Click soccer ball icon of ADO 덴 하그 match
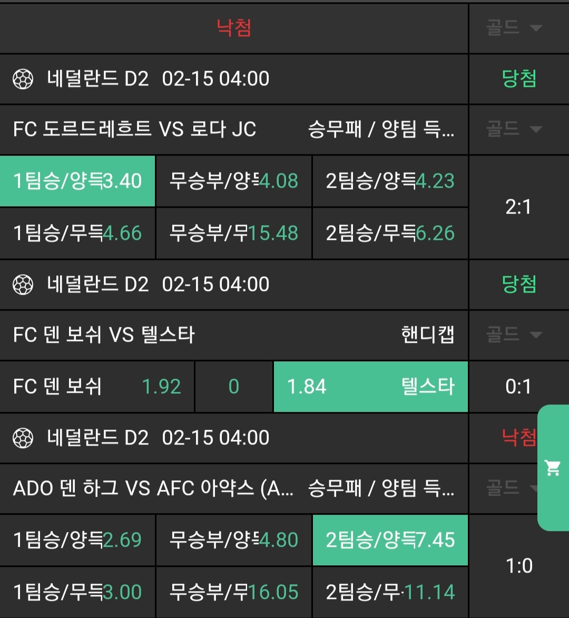This screenshot has width=569, height=618. (x=23, y=438)
